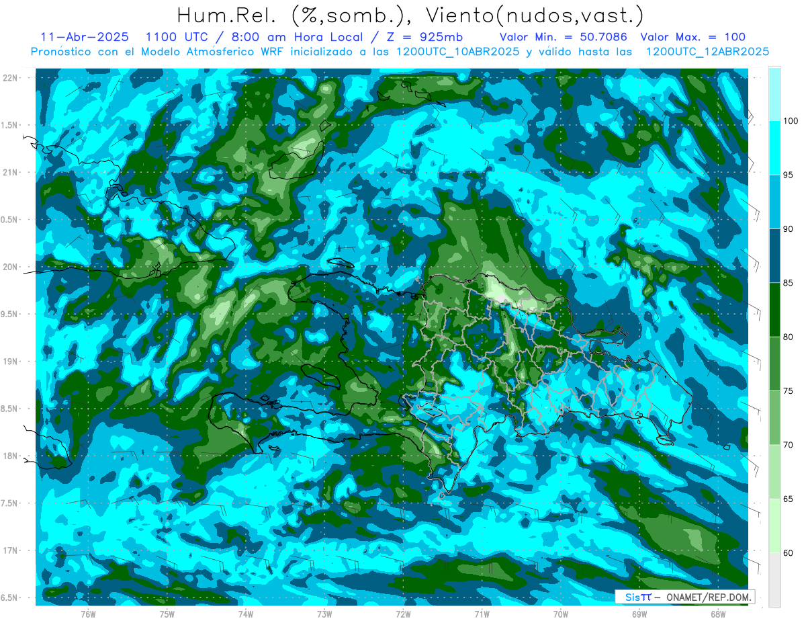Click the longitude label '70W'

click(561, 614)
